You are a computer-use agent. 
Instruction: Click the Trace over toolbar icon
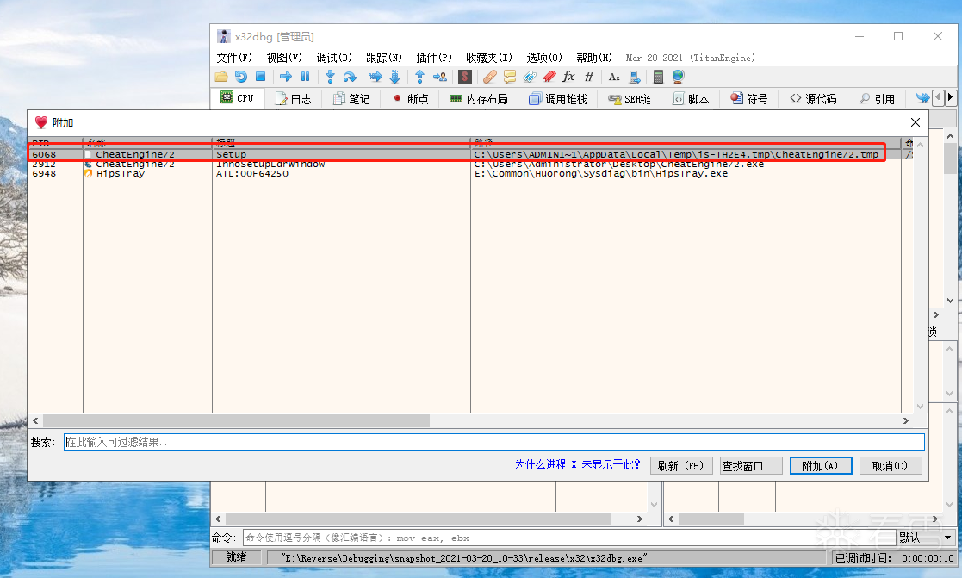coord(395,77)
